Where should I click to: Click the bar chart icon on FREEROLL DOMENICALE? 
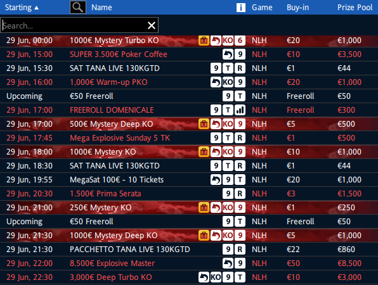pos(240,110)
